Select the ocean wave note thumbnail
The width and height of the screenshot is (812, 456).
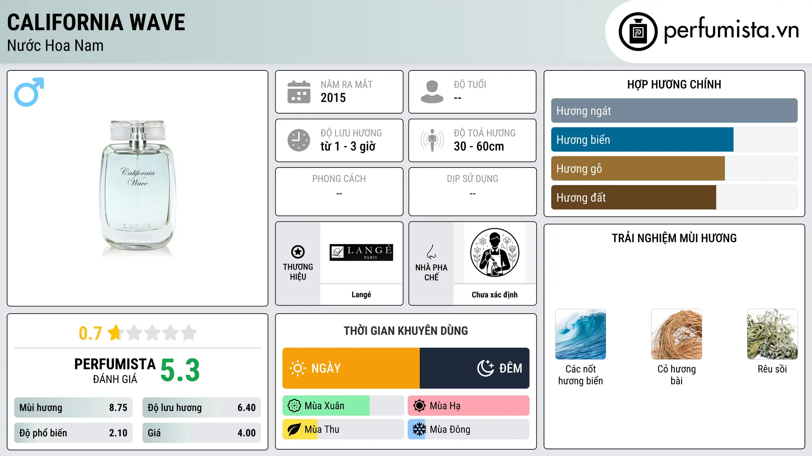[x=580, y=334]
